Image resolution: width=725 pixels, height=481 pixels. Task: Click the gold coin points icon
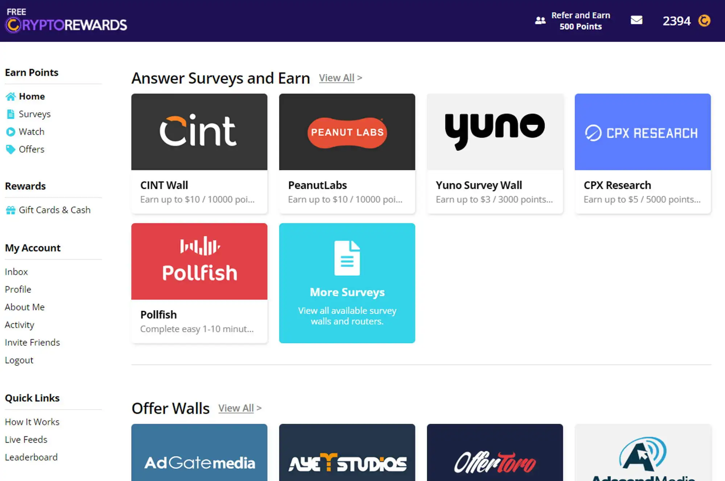click(x=704, y=21)
